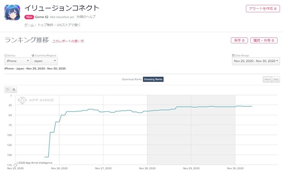Click the イリュージョンコネクト app icon
The width and height of the screenshot is (283, 172).
coord(12,12)
